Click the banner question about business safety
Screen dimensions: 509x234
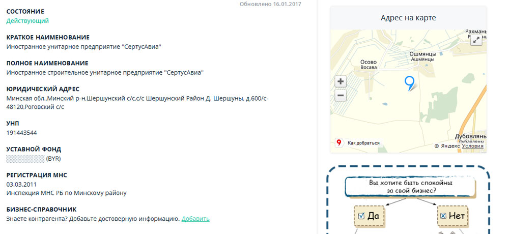point(410,187)
